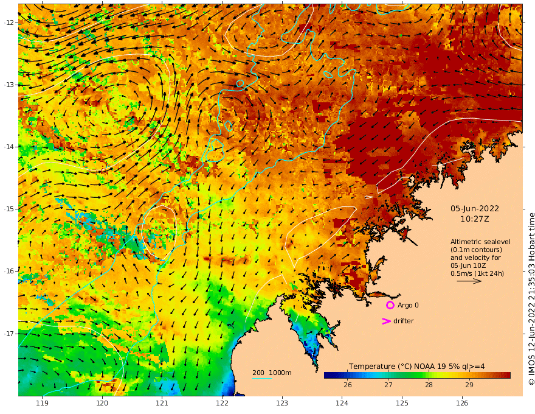
Task: Click latitude axis label -16
Action: 9,271
